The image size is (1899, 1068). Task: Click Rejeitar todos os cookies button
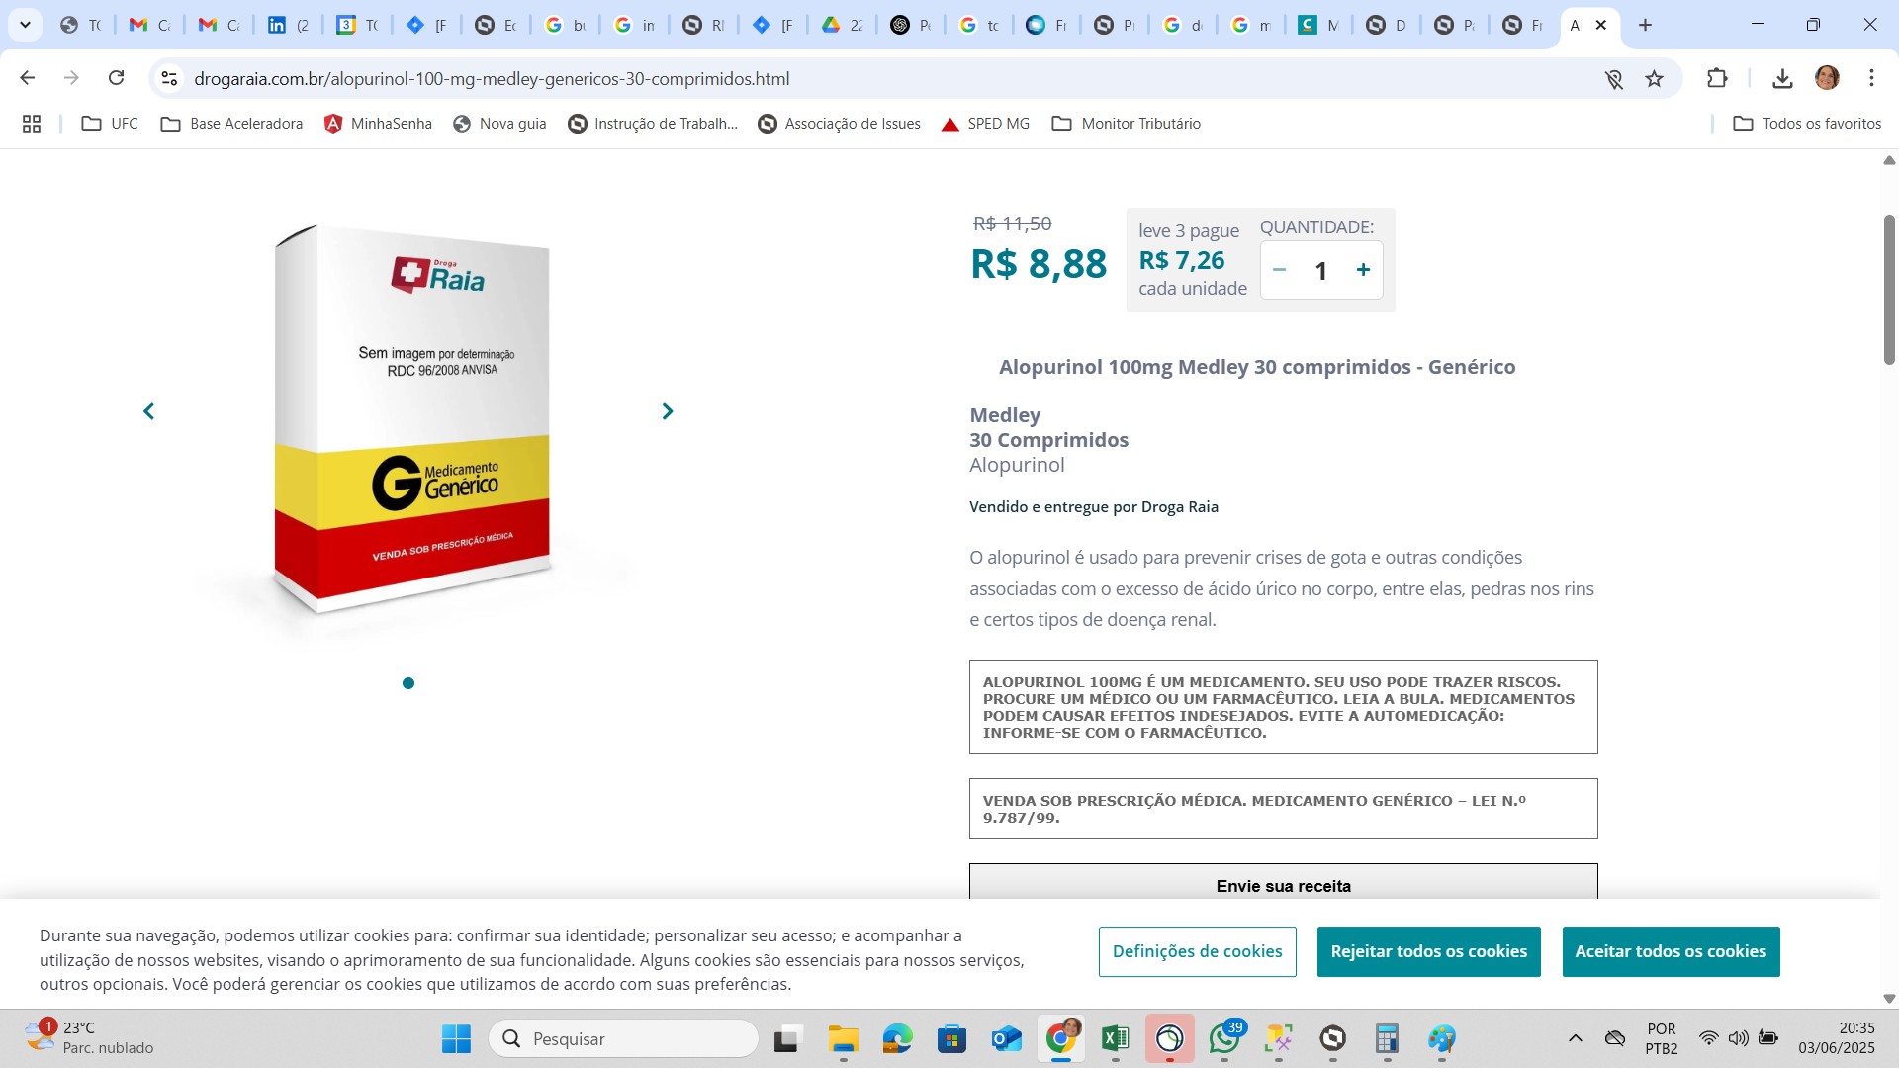(1428, 951)
